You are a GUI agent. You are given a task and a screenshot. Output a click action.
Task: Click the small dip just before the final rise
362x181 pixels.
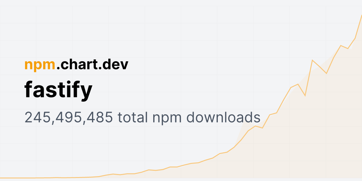click(348, 49)
